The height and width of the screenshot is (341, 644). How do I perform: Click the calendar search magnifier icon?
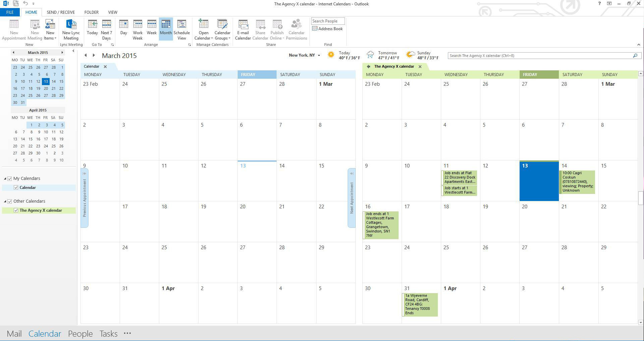pos(635,56)
